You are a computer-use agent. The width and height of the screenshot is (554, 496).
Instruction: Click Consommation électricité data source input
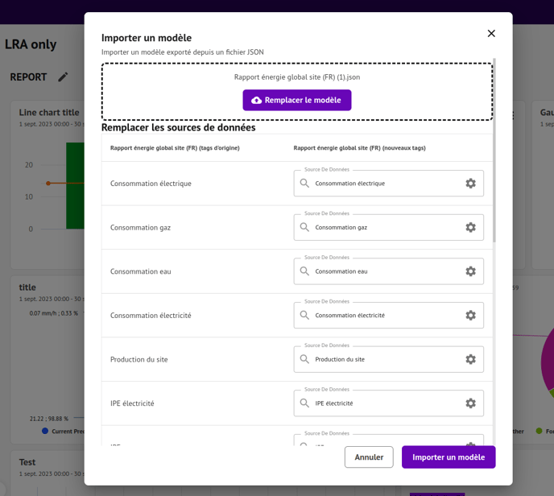[x=382, y=316]
